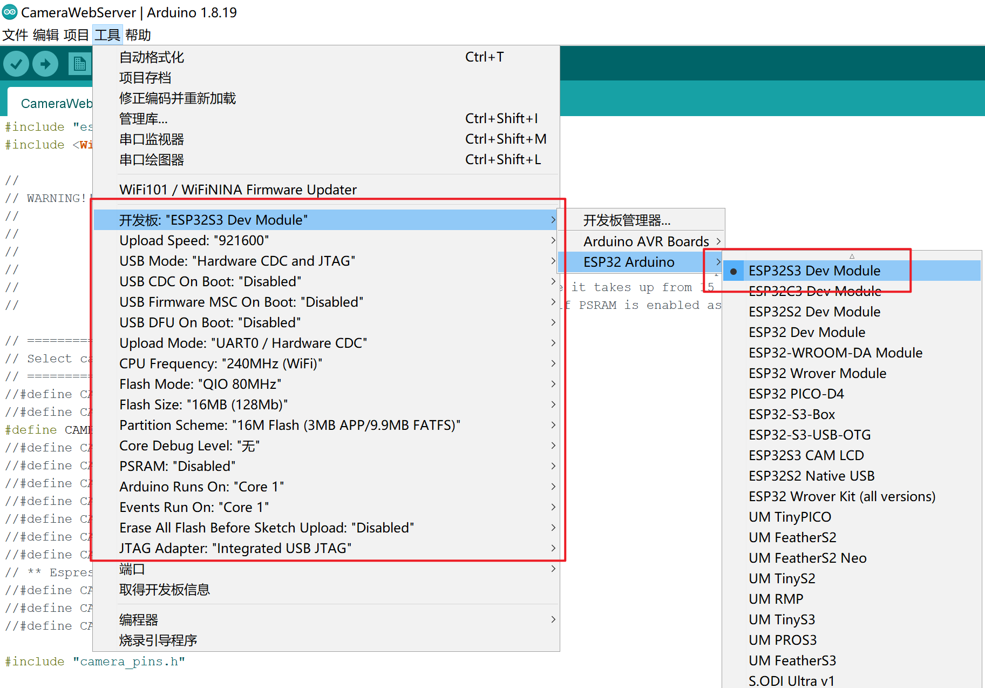985x688 pixels.
Task: Select ESP32-S3-Box board
Action: click(x=852, y=414)
